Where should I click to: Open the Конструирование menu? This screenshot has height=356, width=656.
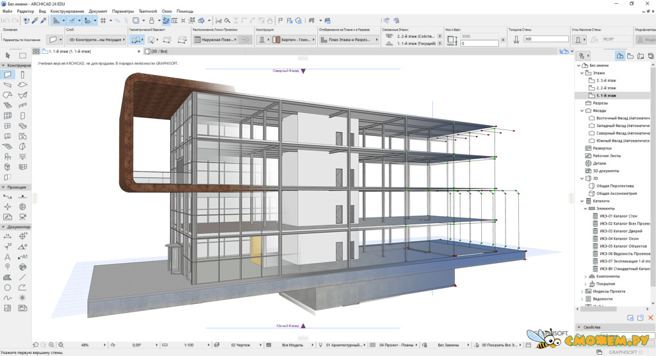[67, 12]
